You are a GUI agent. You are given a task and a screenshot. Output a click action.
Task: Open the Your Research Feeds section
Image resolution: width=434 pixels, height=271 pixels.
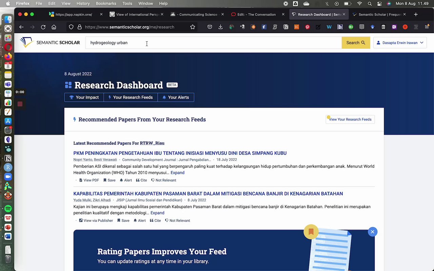[x=131, y=97]
